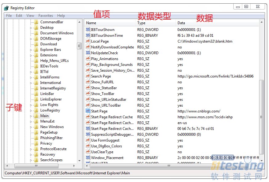Click the folder icon next to InternetRegistry

[36, 88]
